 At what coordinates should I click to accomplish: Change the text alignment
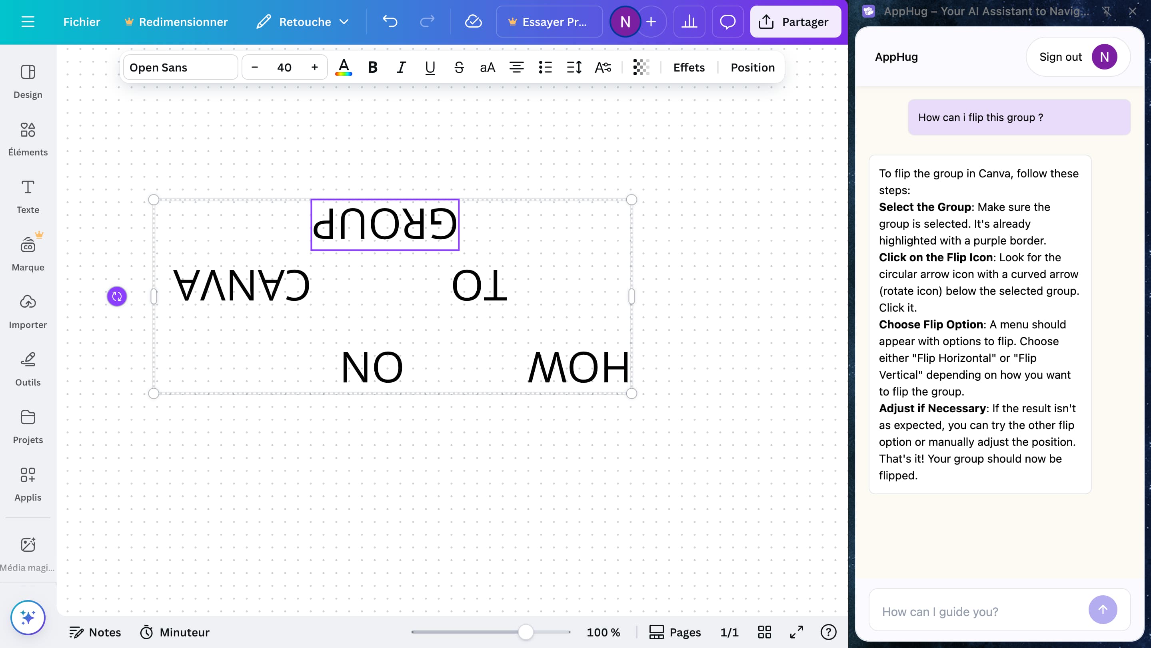517,68
